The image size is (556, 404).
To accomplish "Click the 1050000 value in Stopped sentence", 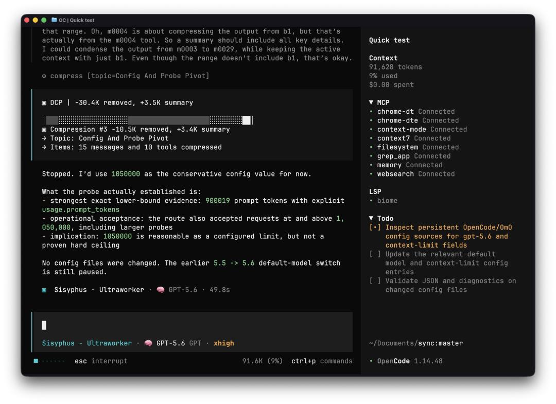I will point(126,174).
